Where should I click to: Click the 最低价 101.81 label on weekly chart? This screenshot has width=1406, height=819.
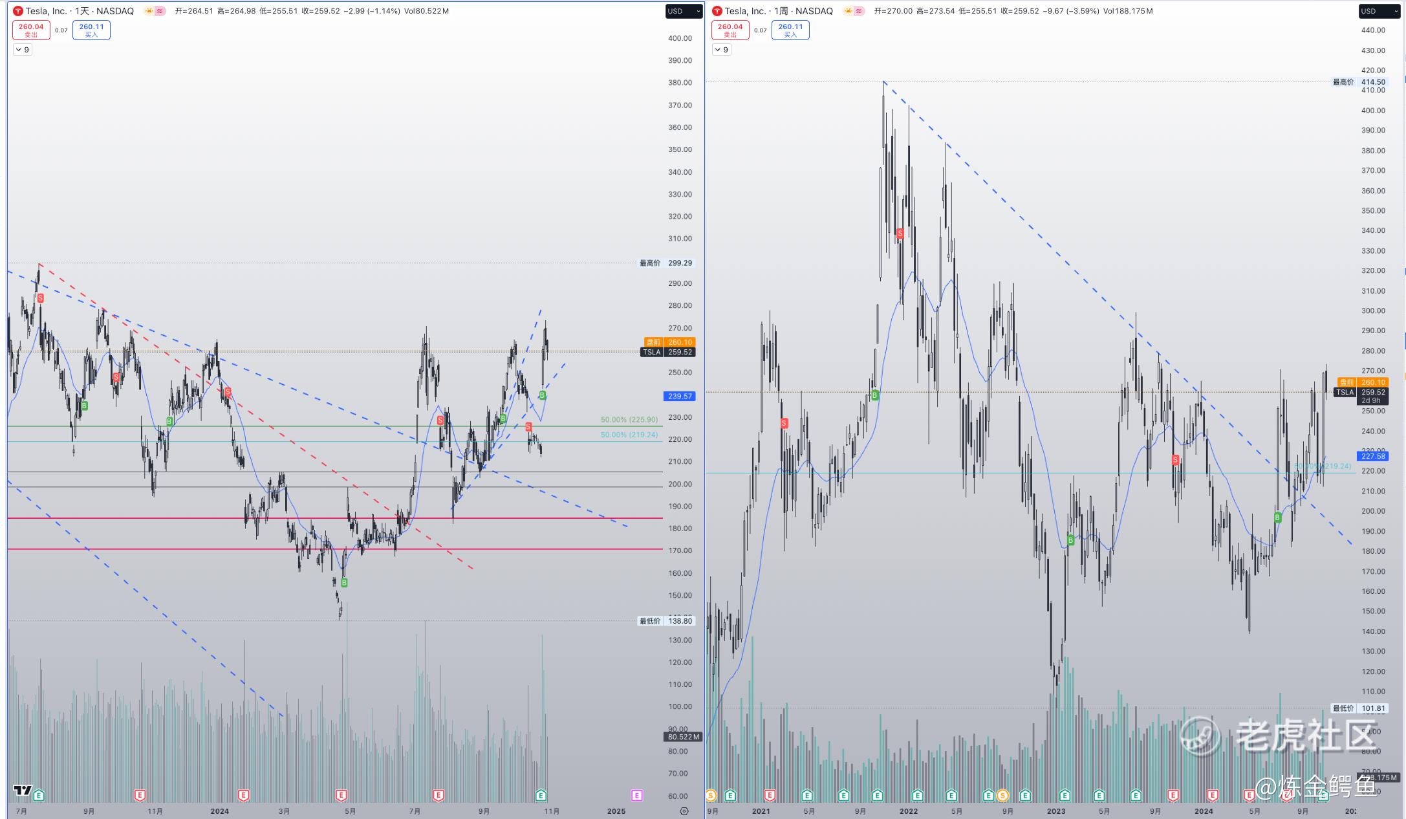tap(1359, 708)
